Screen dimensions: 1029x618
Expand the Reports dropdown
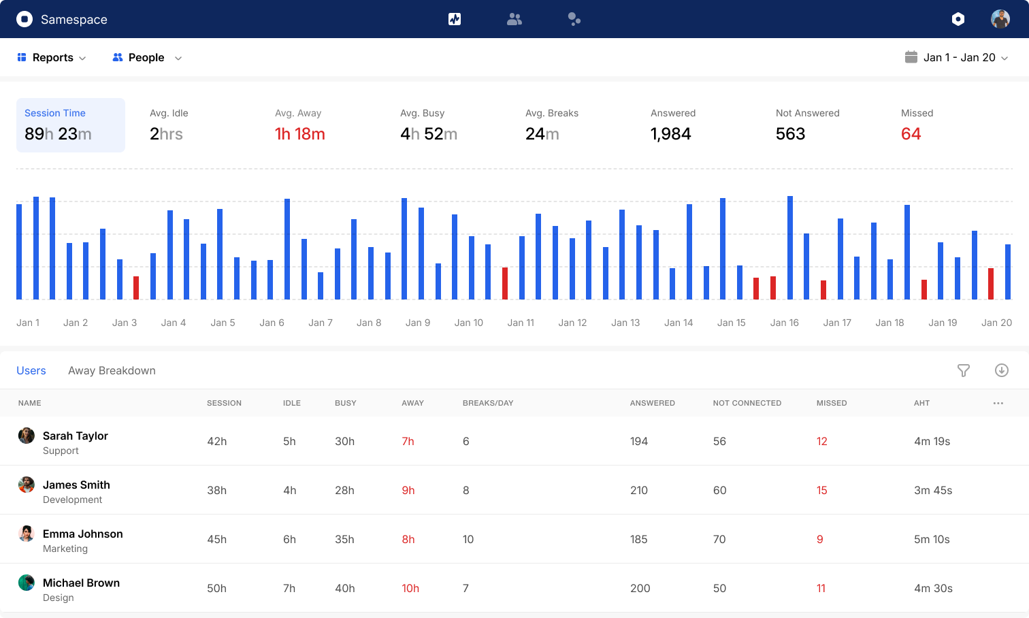(52, 58)
